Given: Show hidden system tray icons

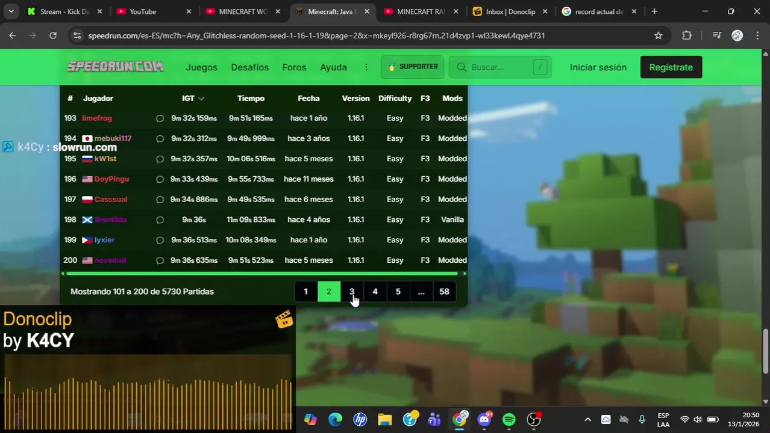Looking at the screenshot, I should coord(588,419).
